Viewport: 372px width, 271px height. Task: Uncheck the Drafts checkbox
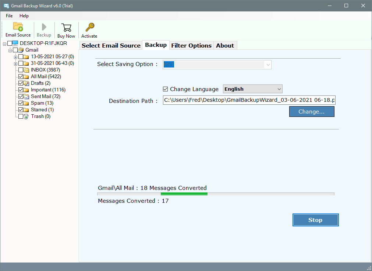point(21,83)
